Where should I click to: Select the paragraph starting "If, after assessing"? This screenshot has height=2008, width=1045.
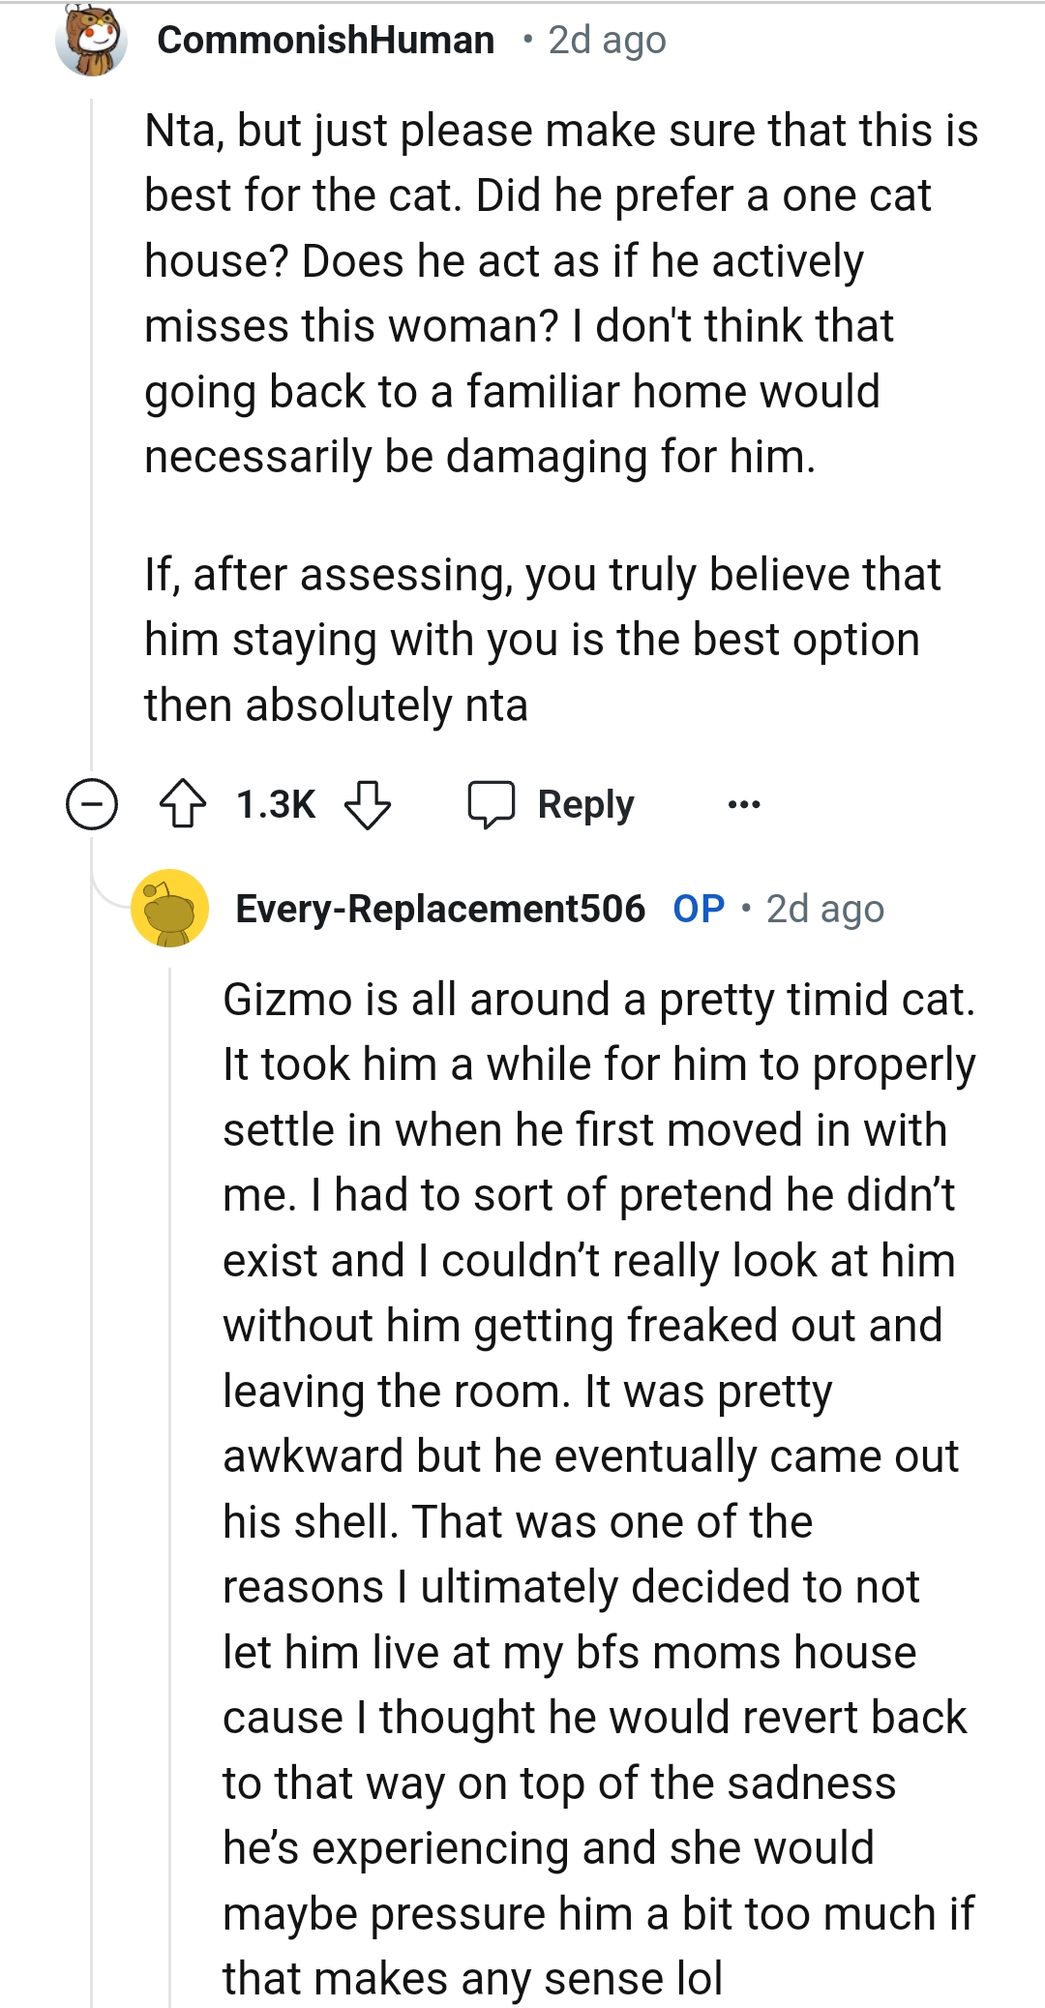542,640
